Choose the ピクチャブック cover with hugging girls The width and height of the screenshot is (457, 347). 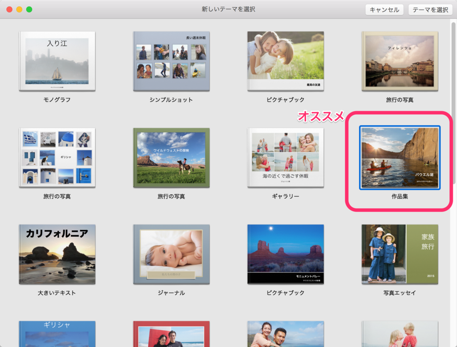pos(286,61)
